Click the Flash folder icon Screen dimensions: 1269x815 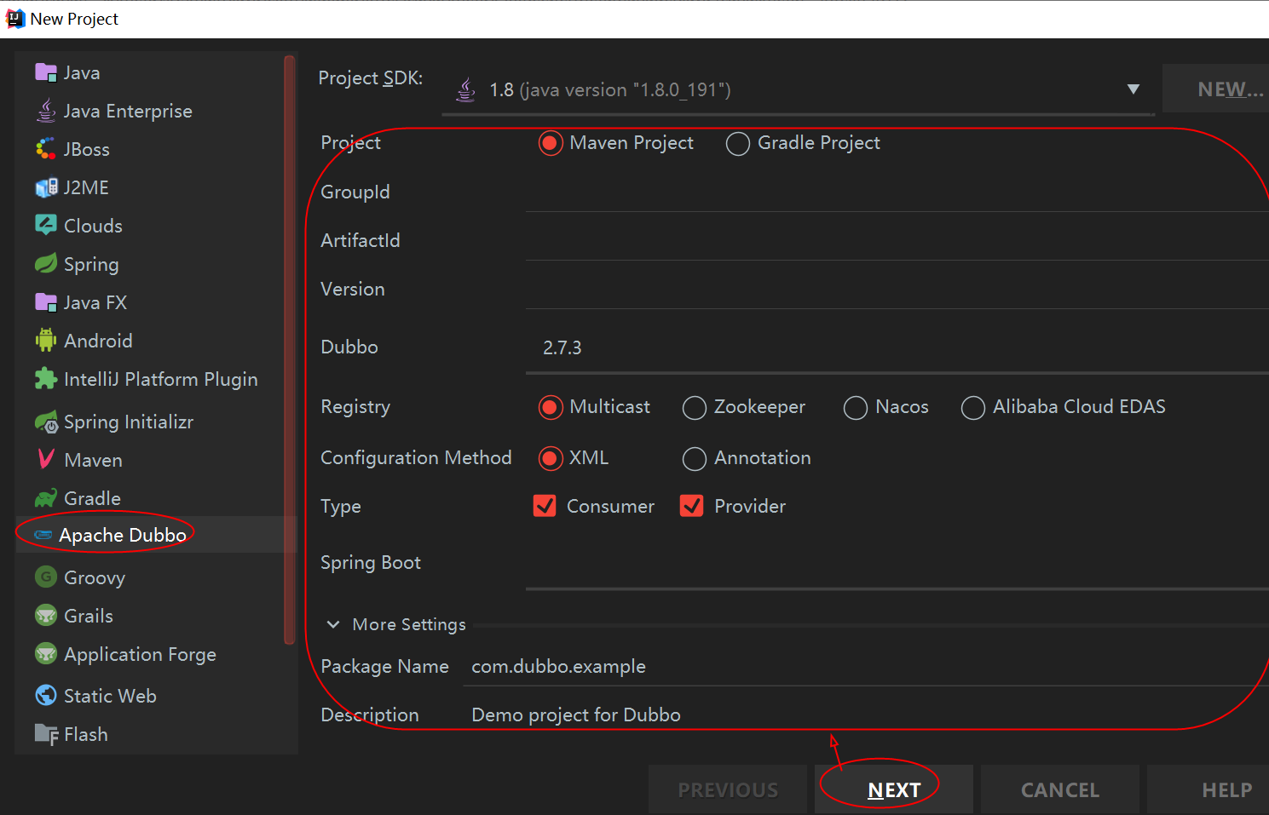(46, 733)
